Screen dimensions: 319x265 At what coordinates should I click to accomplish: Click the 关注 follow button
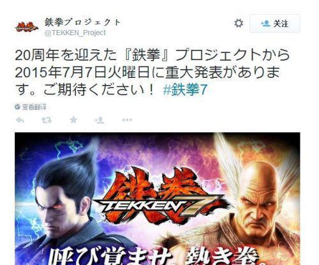[275, 24]
